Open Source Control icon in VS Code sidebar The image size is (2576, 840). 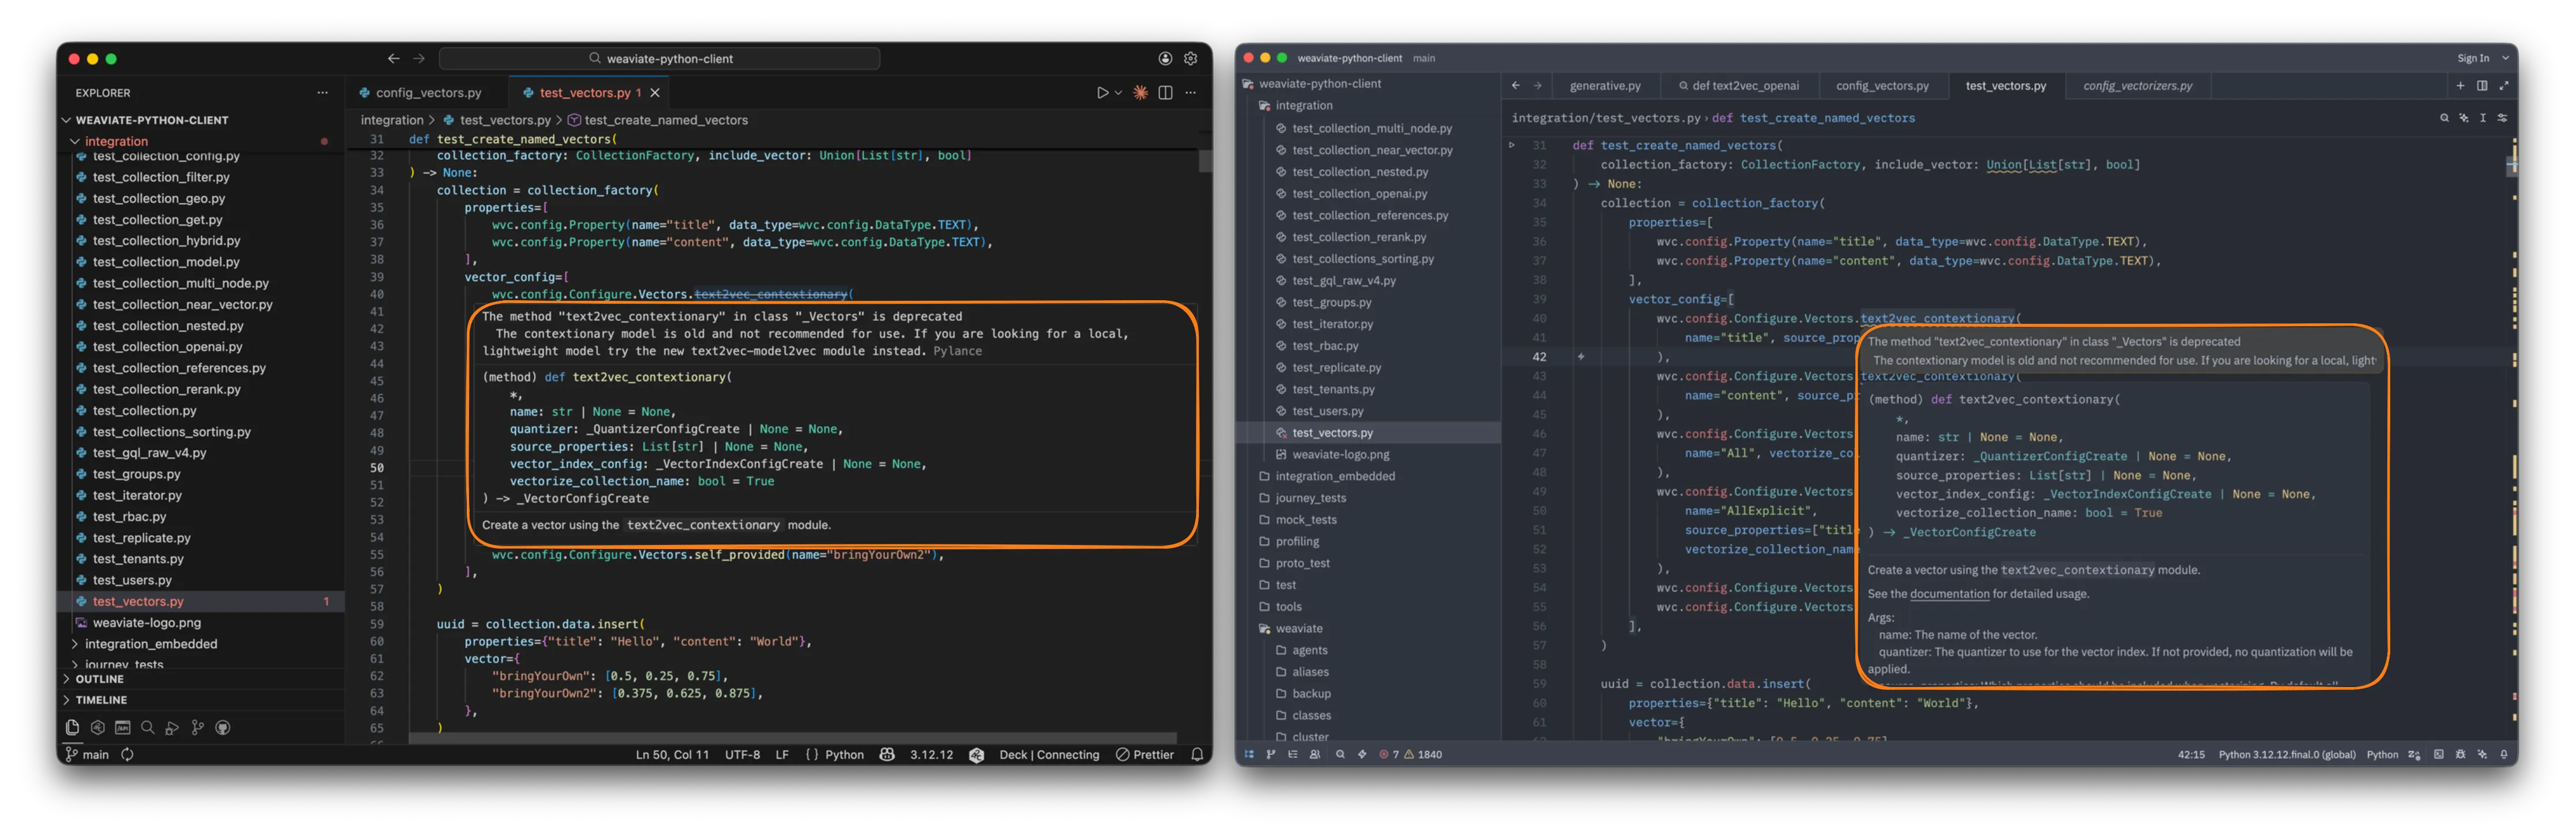pos(197,728)
